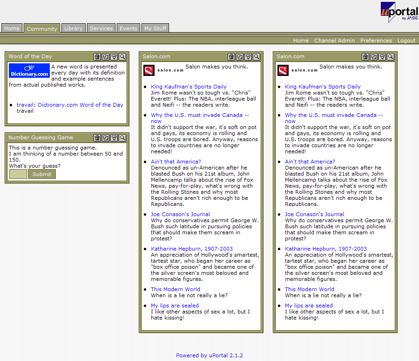Click 'Salon makes you think.' text in middle channel
Image resolution: width=419 pixels, height=361 pixels.
pos(216,67)
